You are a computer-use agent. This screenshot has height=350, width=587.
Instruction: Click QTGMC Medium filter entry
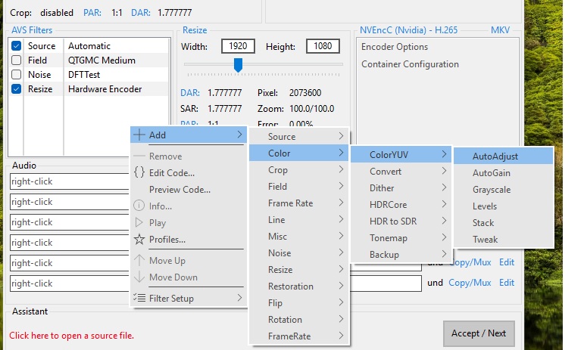coord(101,60)
